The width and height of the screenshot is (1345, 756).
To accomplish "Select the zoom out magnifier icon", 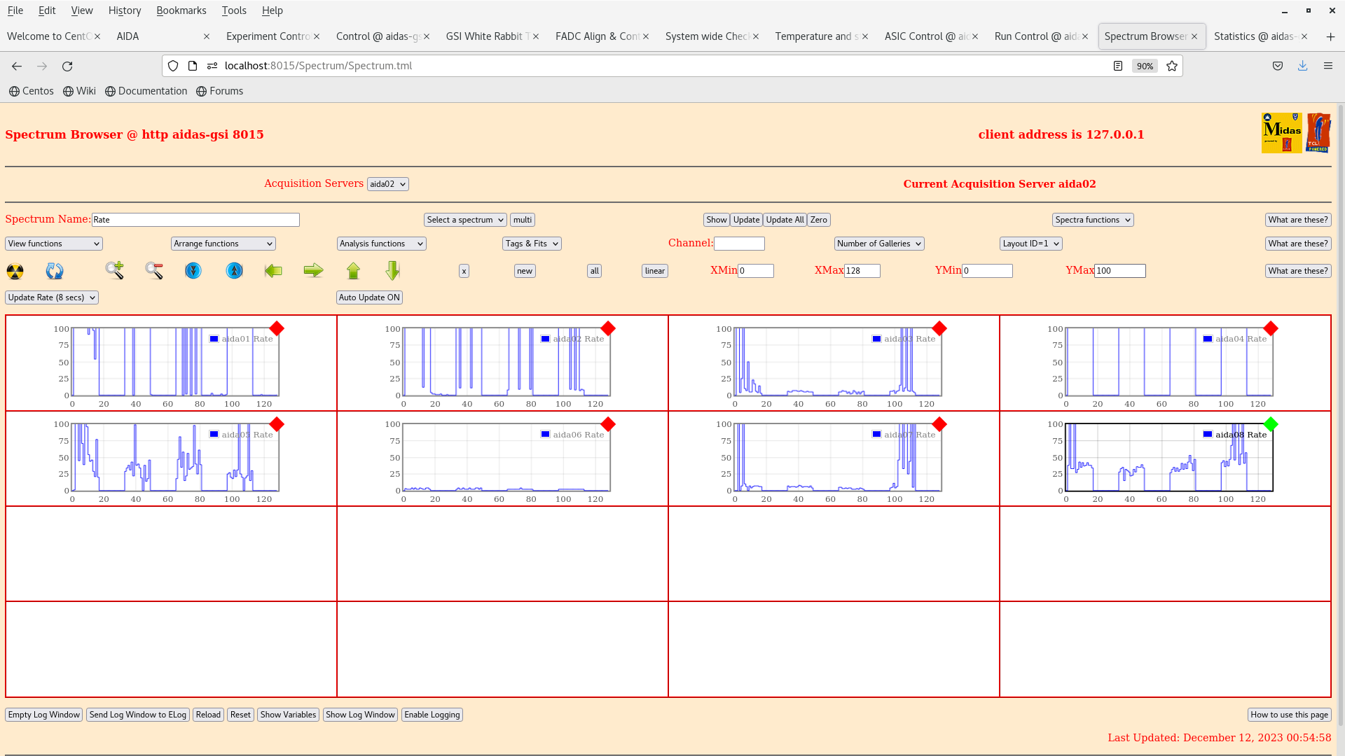I will (x=153, y=271).
